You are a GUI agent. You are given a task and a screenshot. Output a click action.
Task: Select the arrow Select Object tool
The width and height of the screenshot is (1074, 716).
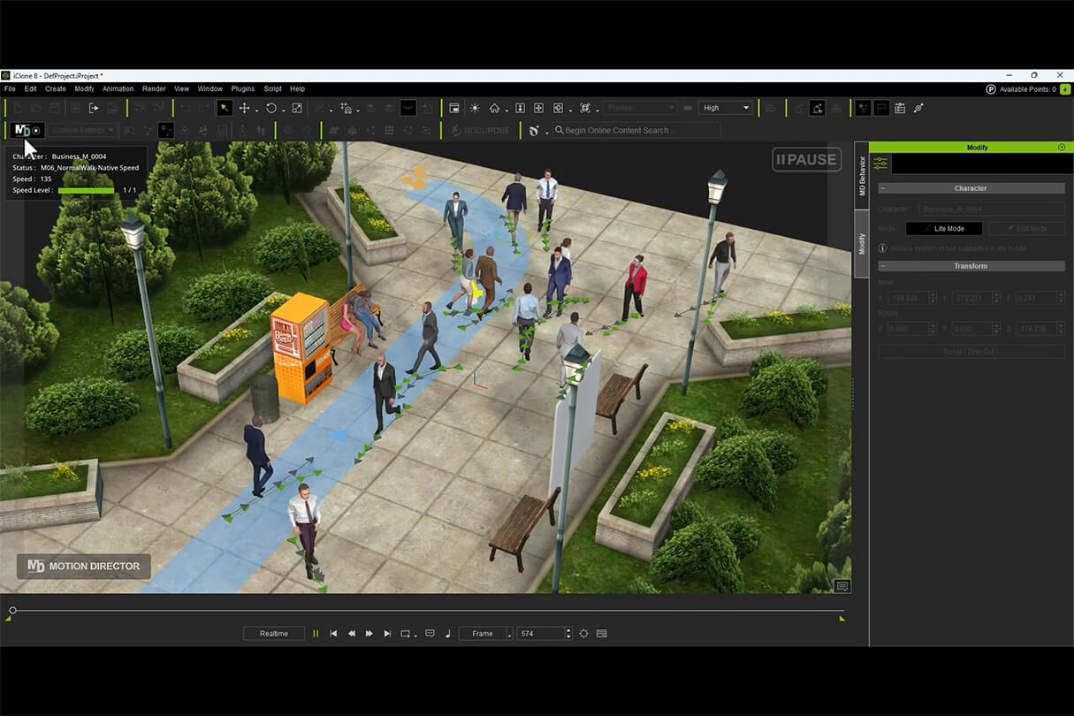(225, 108)
